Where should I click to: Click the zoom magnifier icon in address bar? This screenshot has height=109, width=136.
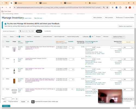[x=104, y=8]
